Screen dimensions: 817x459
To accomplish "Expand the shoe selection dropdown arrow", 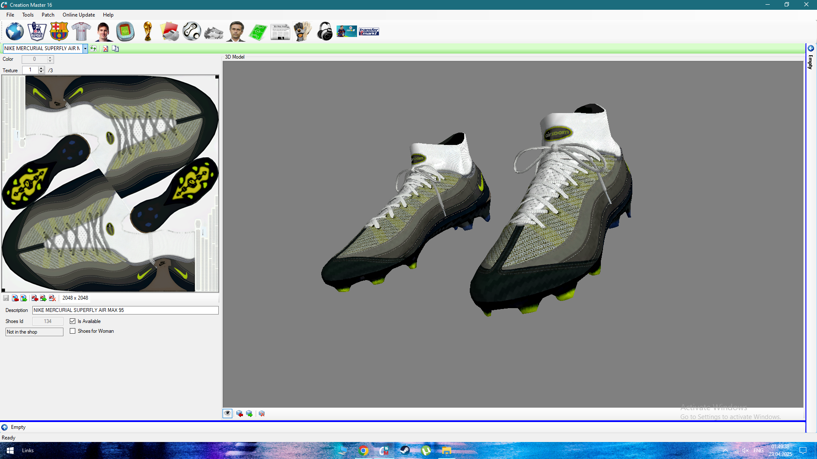I will tap(85, 48).
